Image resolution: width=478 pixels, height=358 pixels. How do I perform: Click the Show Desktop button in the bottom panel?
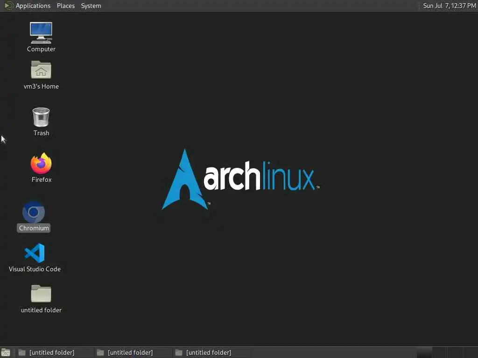pos(6,352)
